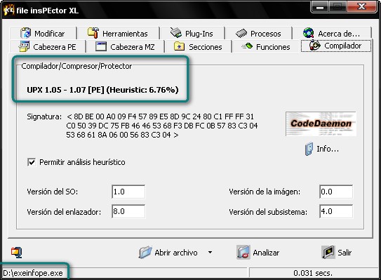Click the Versión del subsistema: label
The width and height of the screenshot is (381, 280).
[x=268, y=212]
